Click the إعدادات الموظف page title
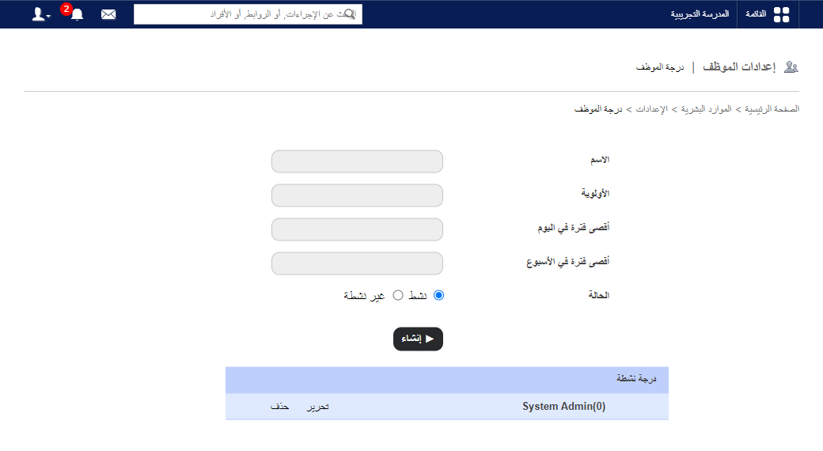The image size is (823, 451). [x=739, y=67]
